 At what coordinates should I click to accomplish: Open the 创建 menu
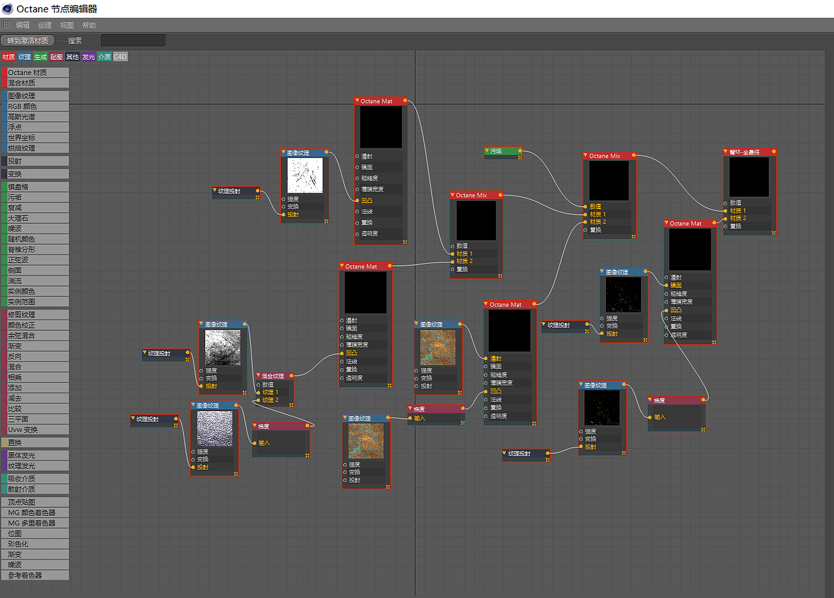point(45,25)
